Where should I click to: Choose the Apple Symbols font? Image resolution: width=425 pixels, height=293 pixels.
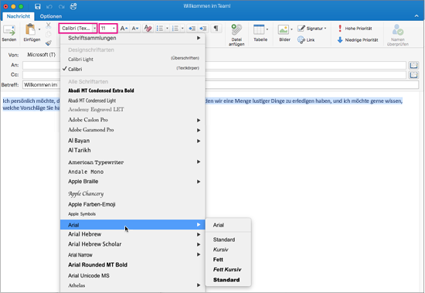(133, 214)
